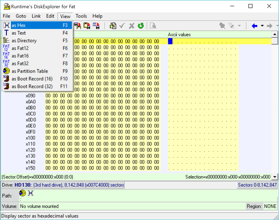Click the Drive HD130 info field
The width and height of the screenshot is (279, 220).
point(63,185)
